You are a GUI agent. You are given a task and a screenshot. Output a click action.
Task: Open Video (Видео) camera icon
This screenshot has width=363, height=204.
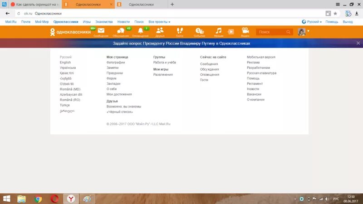click(245, 32)
